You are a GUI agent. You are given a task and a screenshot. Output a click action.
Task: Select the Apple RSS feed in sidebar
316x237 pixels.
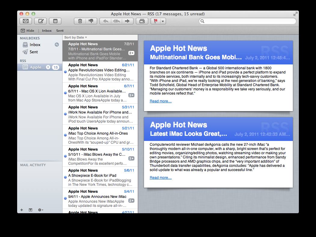point(40,67)
